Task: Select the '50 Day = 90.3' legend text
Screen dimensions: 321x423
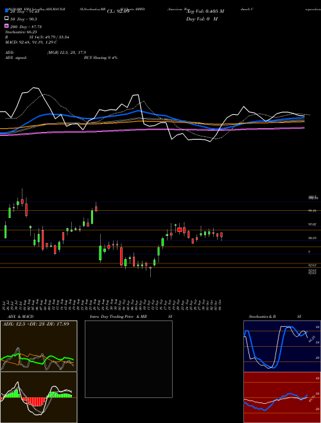Action: (24, 19)
